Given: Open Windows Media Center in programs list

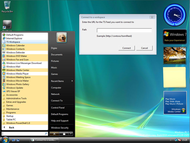Looking at the screenshot, I should click(x=25, y=70).
